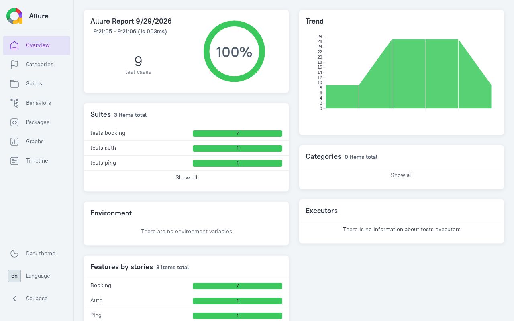Select the tests.booking suite row
514x321 pixels.
pyautogui.click(x=186, y=133)
